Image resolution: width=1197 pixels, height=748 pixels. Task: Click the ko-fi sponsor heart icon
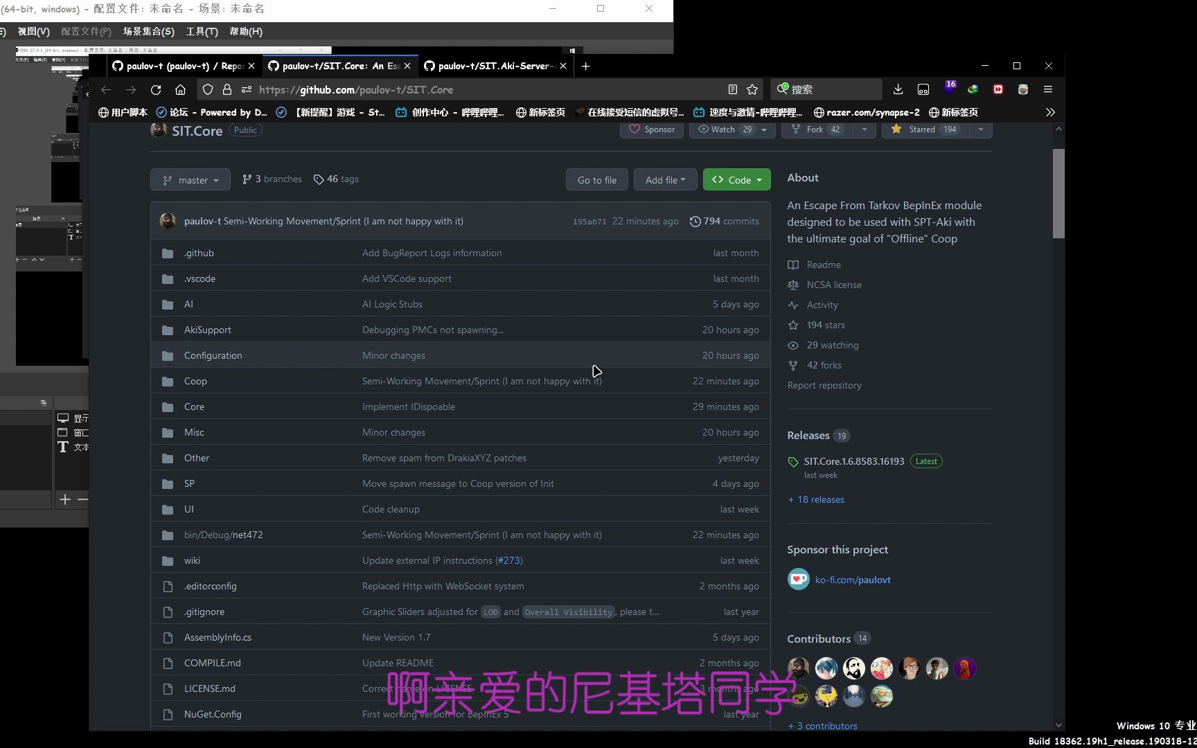[798, 579]
